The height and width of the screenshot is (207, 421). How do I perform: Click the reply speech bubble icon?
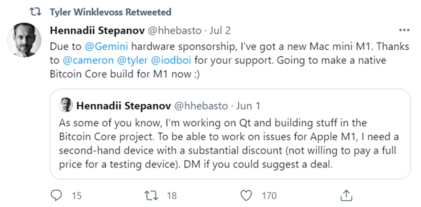pyautogui.click(x=56, y=196)
